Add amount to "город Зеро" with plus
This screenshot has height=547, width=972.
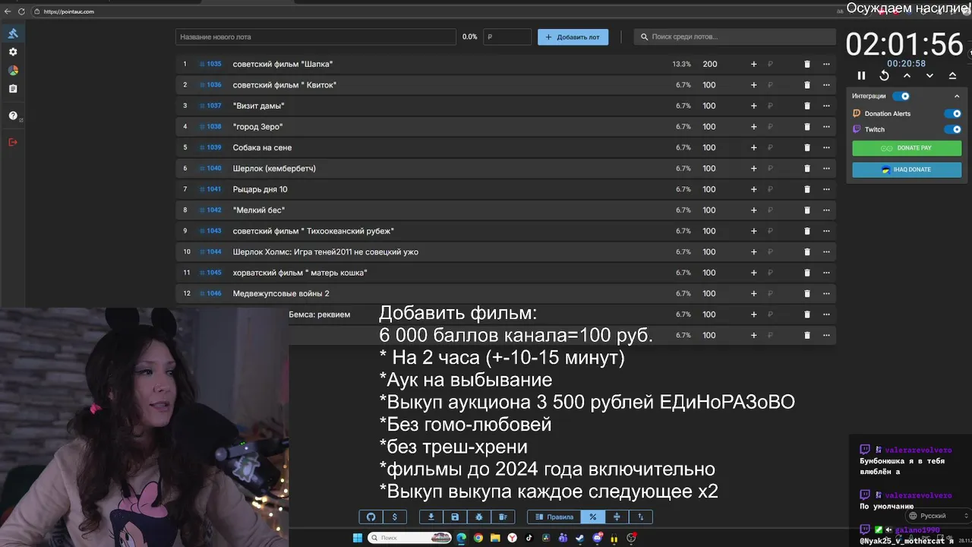[753, 127]
